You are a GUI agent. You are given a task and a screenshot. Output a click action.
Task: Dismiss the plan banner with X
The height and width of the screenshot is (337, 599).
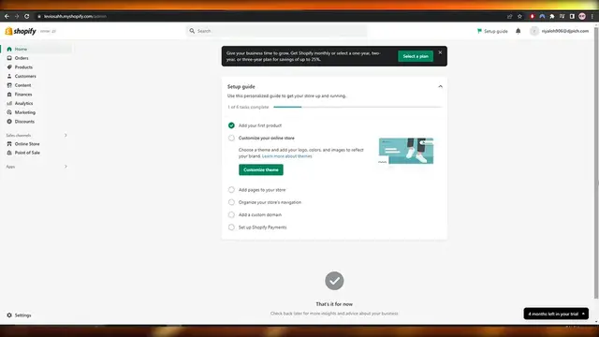click(440, 52)
